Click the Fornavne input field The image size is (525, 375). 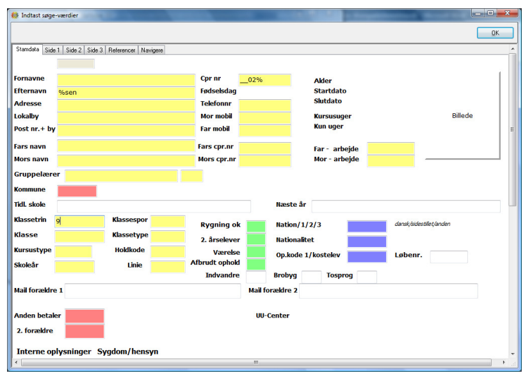[x=126, y=80]
